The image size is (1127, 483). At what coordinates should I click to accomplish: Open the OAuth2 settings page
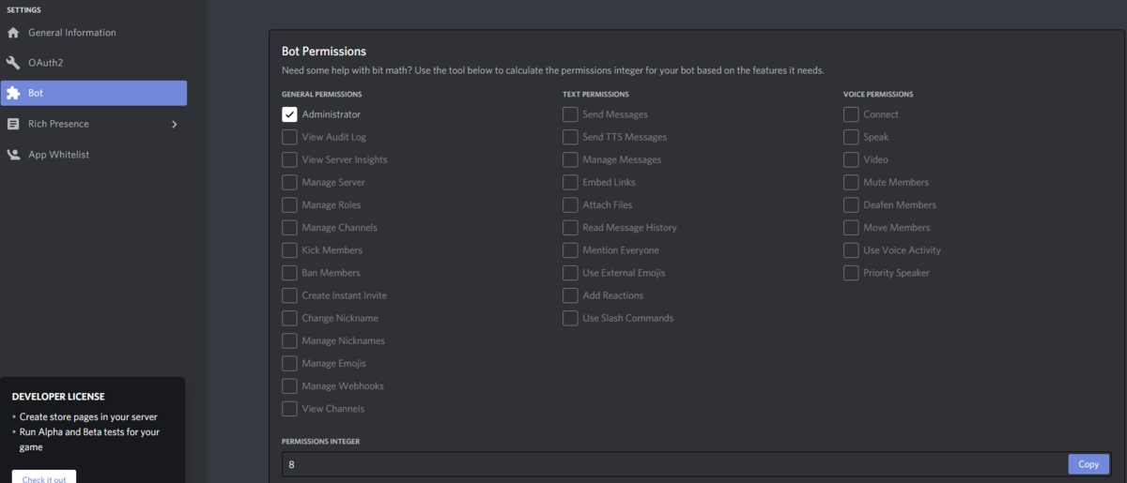pyautogui.click(x=45, y=63)
